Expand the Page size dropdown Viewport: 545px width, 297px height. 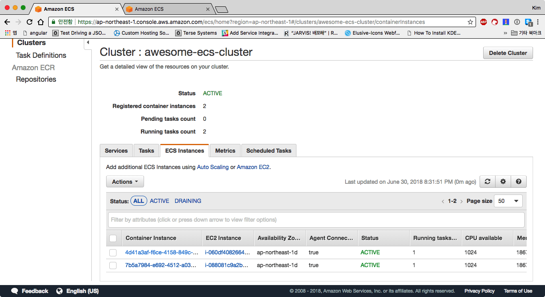508,201
